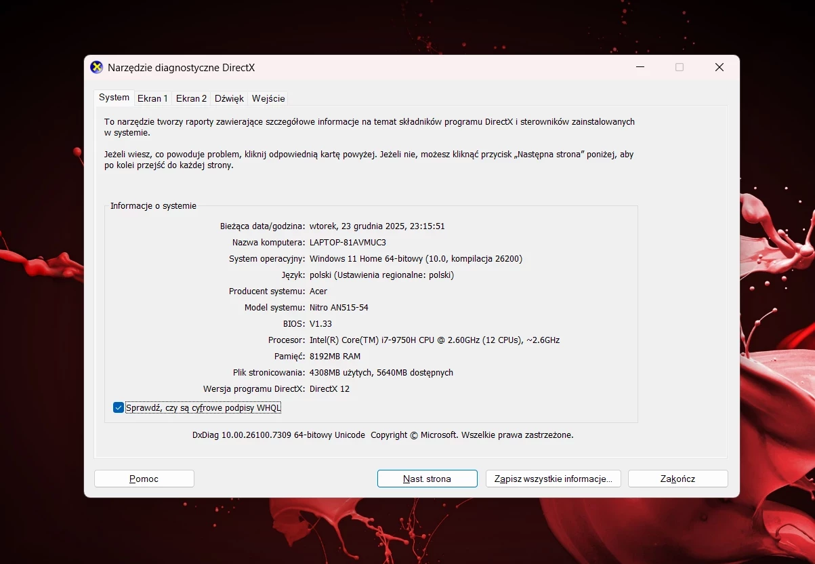Viewport: 815px width, 564px height.
Task: Uncheck the WHQL digital signatures checkbox
Action: pos(119,407)
